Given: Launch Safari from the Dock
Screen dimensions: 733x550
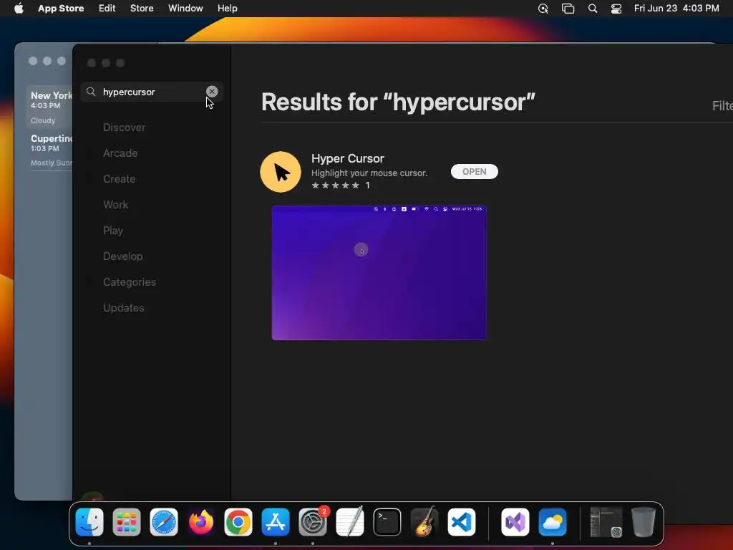Looking at the screenshot, I should [x=164, y=522].
